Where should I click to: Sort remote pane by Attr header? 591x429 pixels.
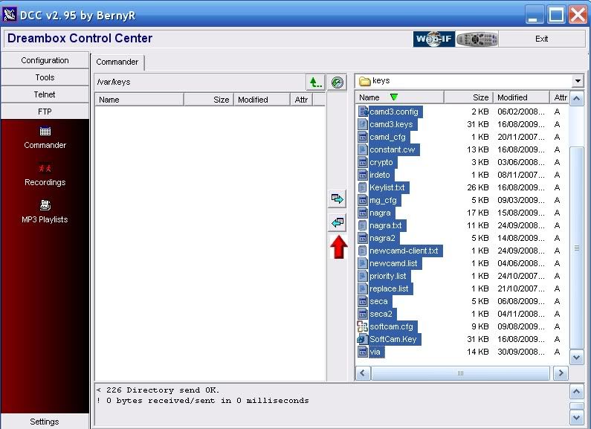point(301,100)
